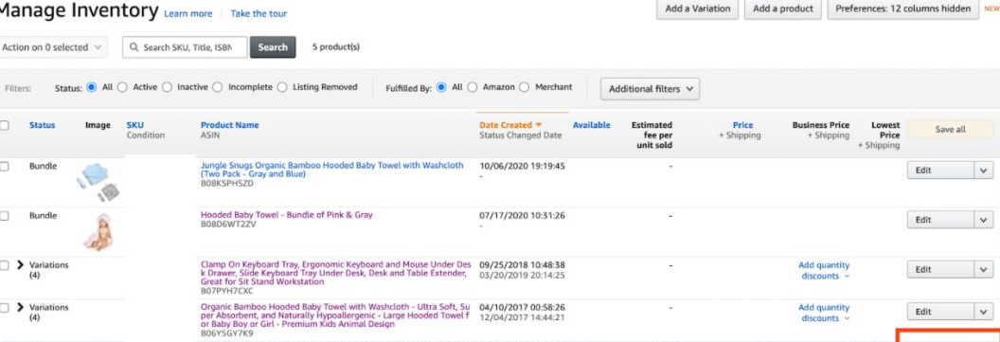
Task: Open Edit dropdown arrow for Hooded Baby Towel bundle
Action: [983, 220]
